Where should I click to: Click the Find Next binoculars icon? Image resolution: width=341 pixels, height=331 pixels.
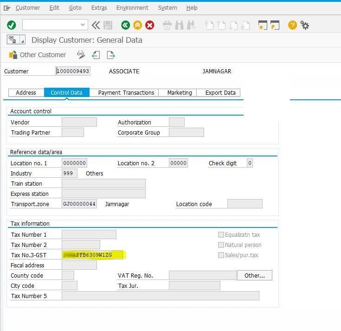pos(191,25)
